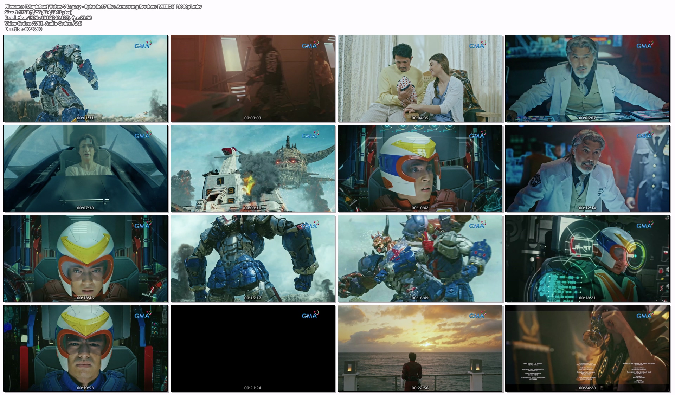Click the Duration 00:26:00 text line
This screenshot has height=395, width=675.
[23, 29]
